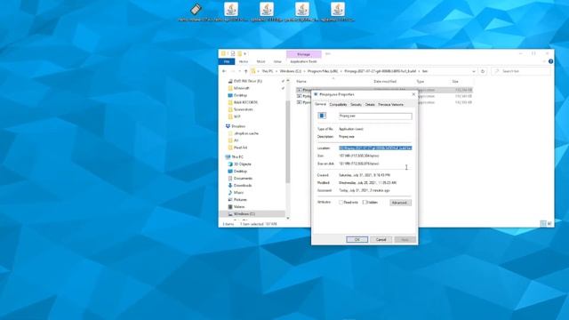This screenshot has height=320, width=569.
Task: Open Downloads in navigation pane
Action: tap(240, 186)
